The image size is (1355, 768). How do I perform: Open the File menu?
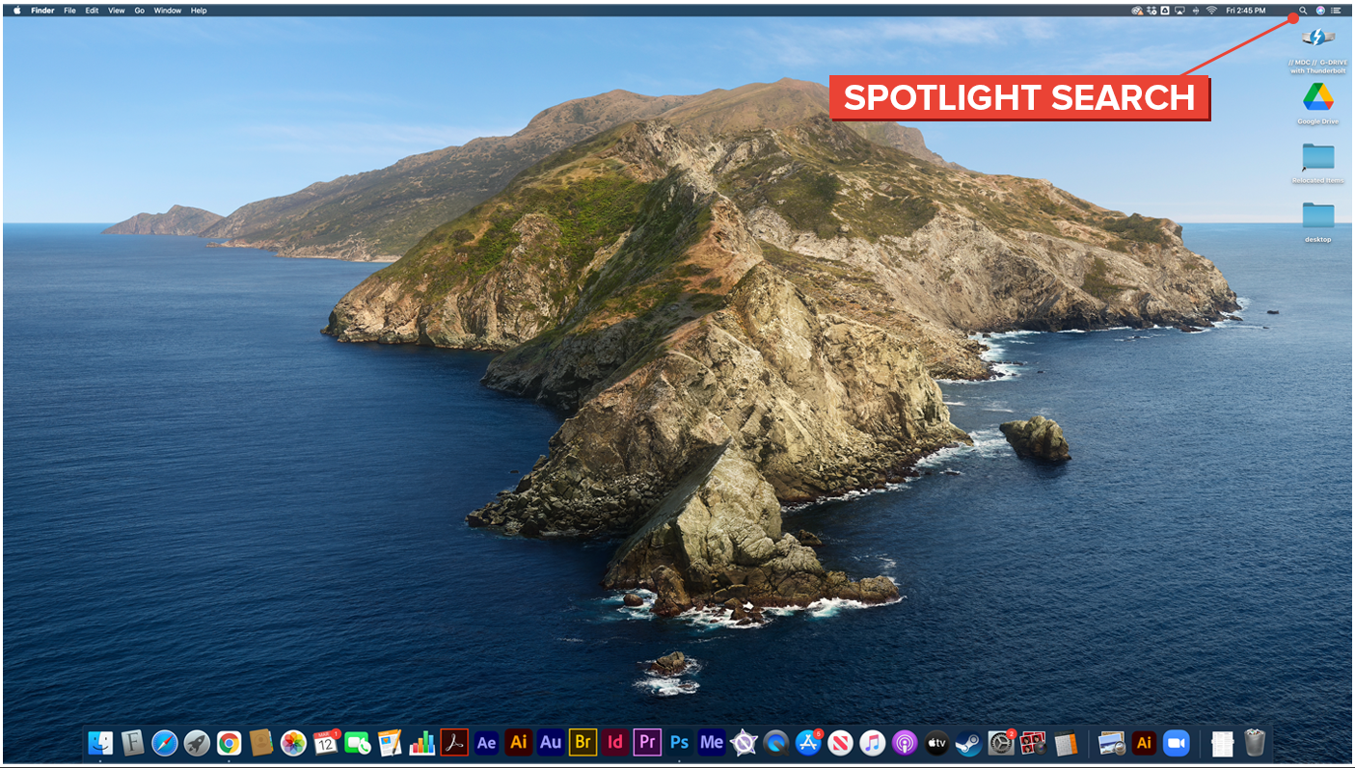coord(69,11)
